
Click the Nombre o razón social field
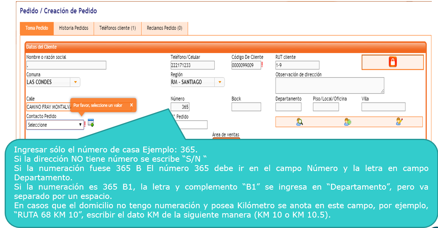coord(66,65)
